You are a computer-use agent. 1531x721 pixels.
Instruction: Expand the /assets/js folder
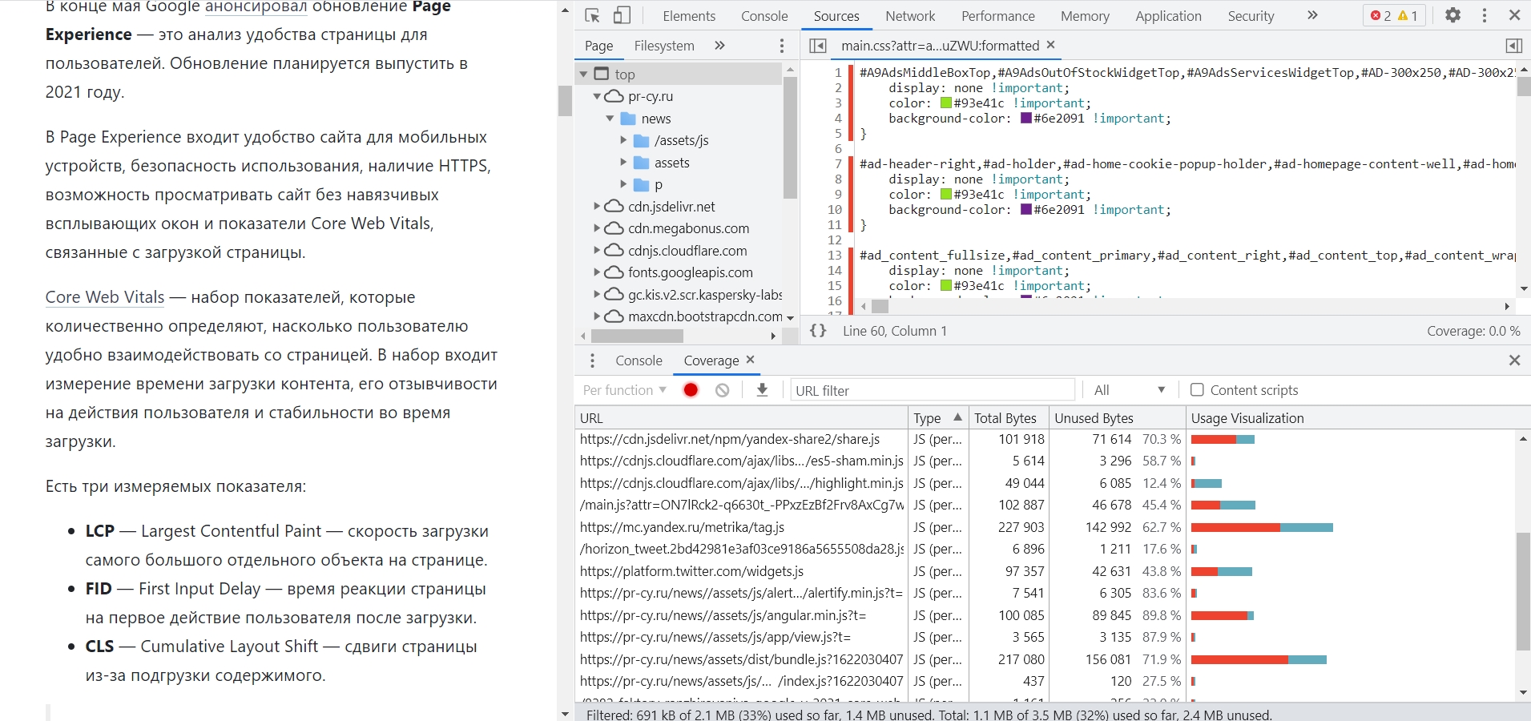tap(624, 140)
